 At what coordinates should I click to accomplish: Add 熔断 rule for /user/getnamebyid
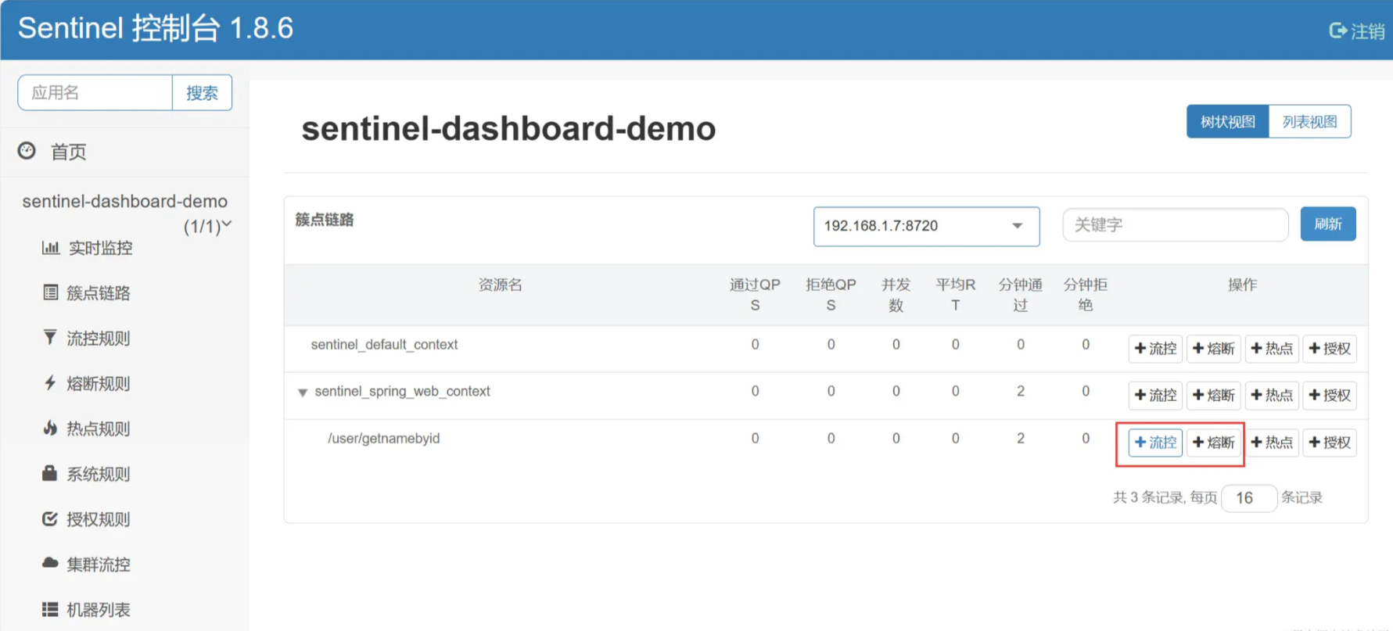[1214, 443]
